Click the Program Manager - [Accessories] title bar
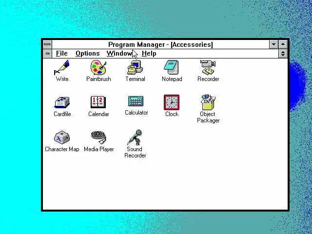 tap(160, 44)
